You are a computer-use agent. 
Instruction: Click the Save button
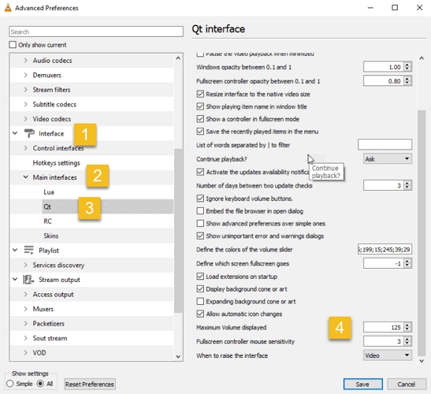362,384
